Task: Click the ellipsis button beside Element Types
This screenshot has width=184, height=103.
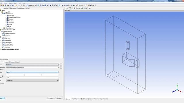Action: (61, 68)
